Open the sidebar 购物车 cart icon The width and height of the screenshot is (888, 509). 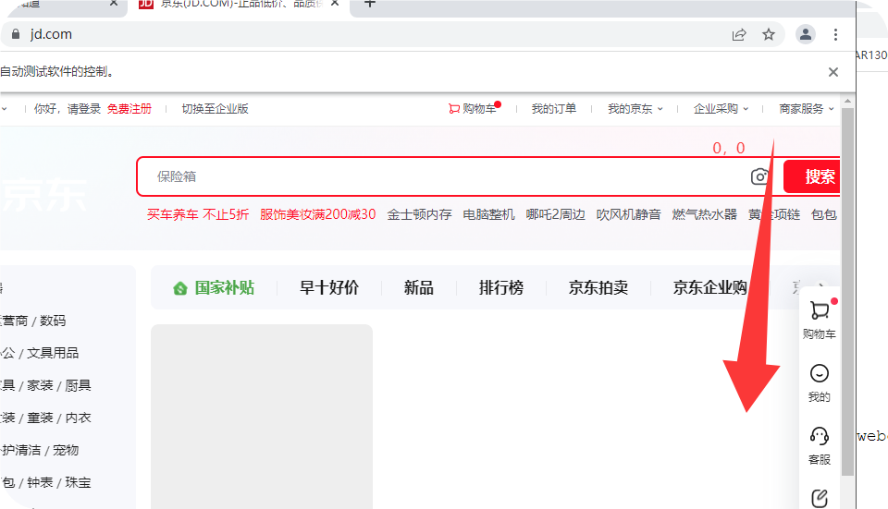[x=819, y=311]
